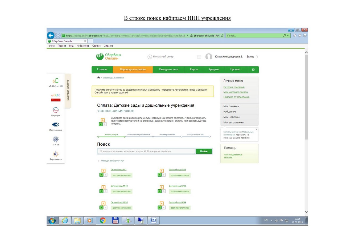The height and width of the screenshot is (245, 346).
Task: Click the service search input field
Action: 146,151
